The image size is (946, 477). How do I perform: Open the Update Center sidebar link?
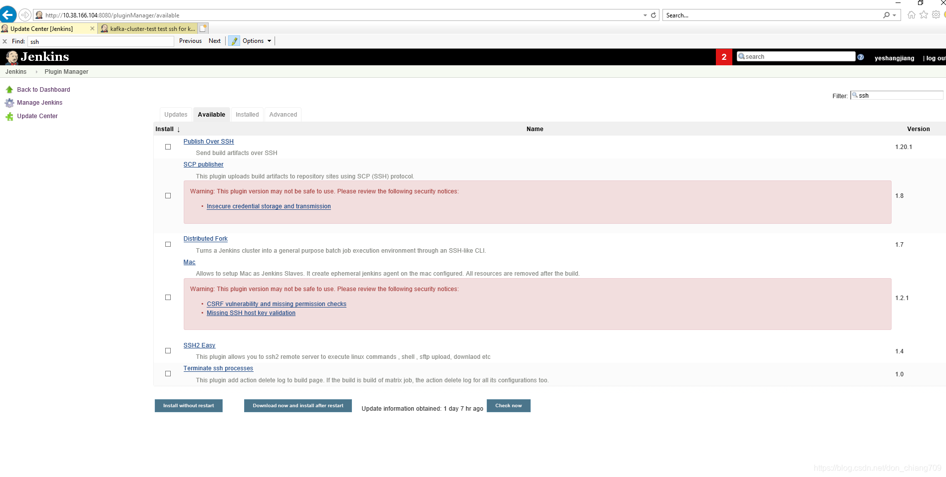tap(37, 116)
